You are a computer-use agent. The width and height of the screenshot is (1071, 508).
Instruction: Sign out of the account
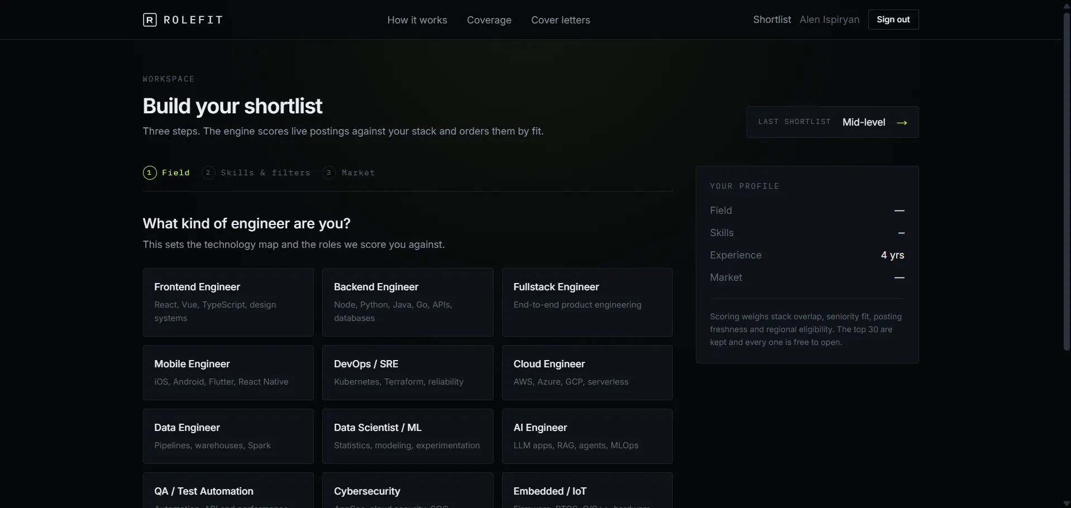pos(893,20)
